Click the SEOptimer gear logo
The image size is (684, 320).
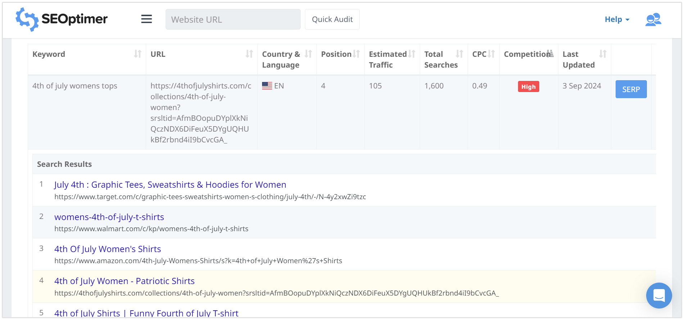click(x=27, y=19)
